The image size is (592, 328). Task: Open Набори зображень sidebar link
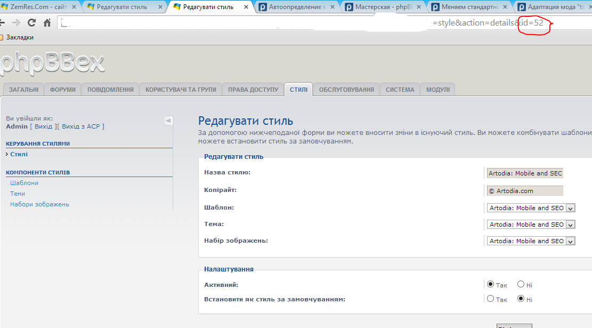39,204
